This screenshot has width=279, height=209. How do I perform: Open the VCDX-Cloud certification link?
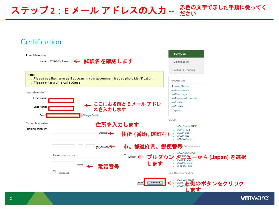pyautogui.click(x=184, y=139)
